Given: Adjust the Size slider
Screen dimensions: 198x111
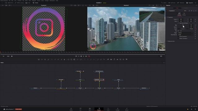Looking at the screenshot, I should coord(183,25).
